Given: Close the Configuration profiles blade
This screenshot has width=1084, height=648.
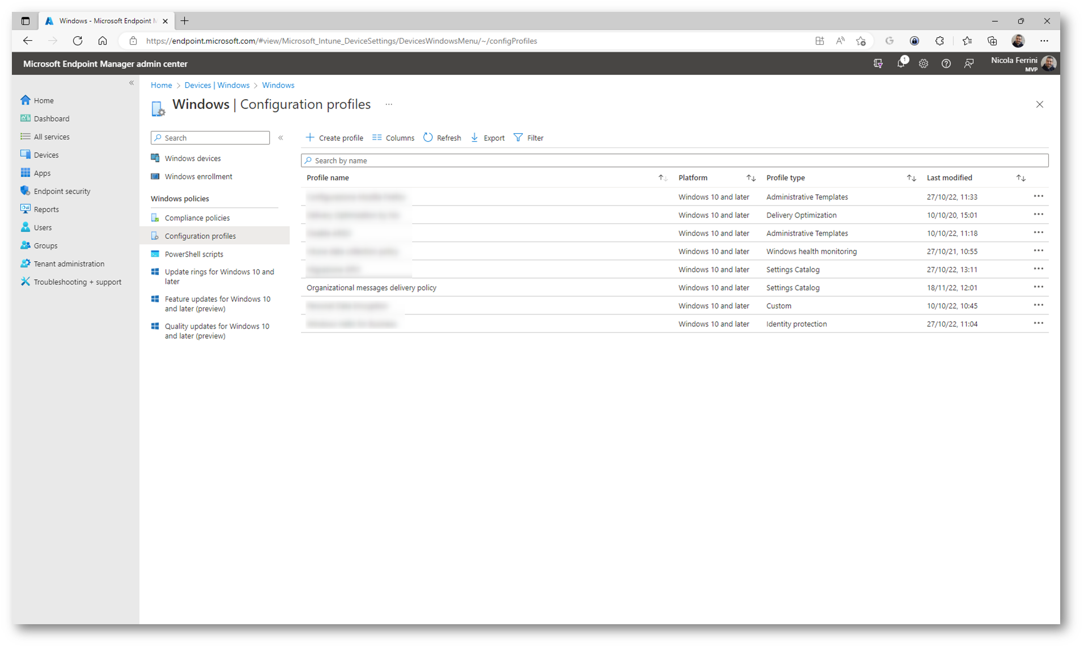Looking at the screenshot, I should point(1039,104).
